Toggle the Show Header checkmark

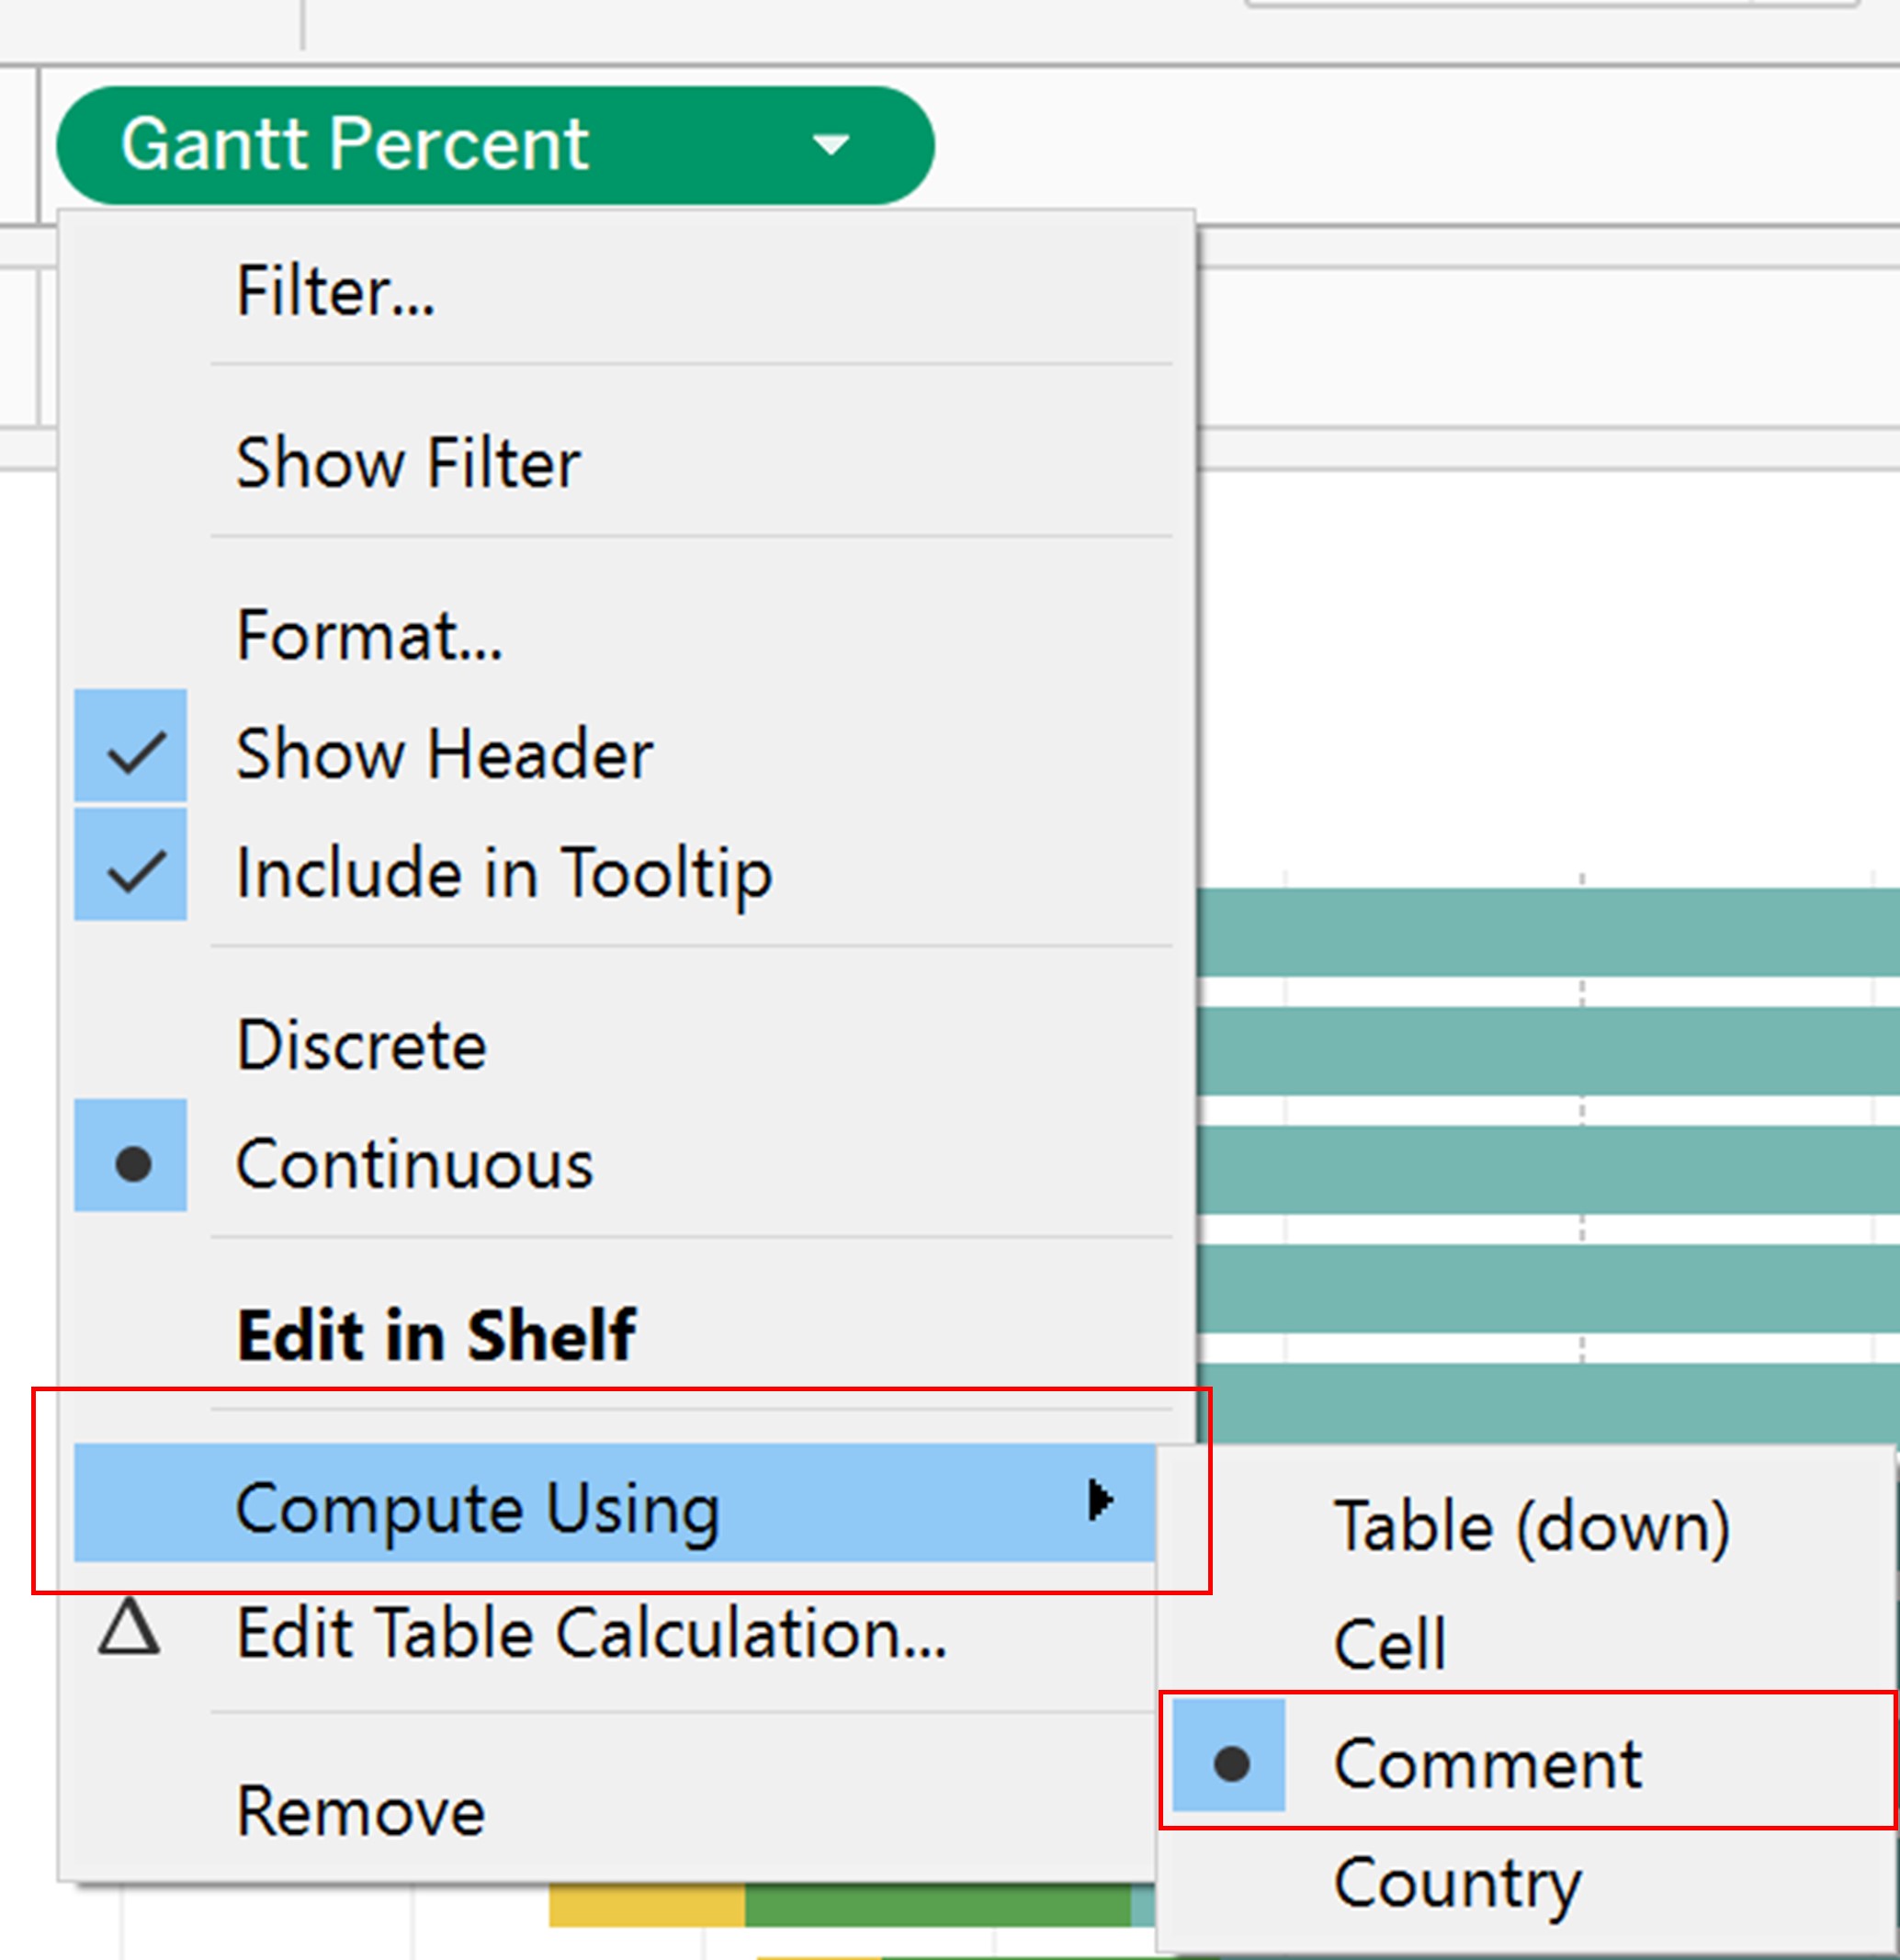131,754
